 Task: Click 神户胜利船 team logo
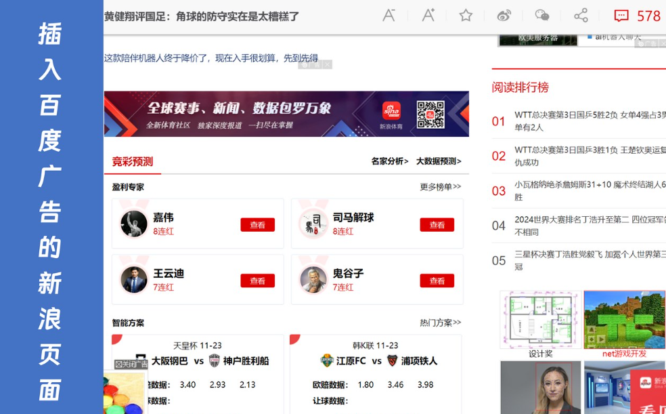(215, 361)
